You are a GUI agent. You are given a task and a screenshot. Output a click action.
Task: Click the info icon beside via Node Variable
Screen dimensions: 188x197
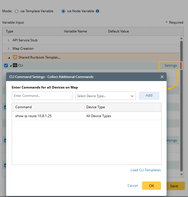(x=97, y=11)
